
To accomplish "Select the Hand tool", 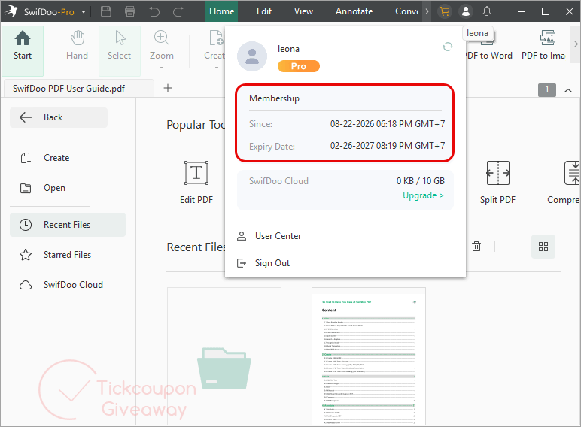I will point(77,46).
